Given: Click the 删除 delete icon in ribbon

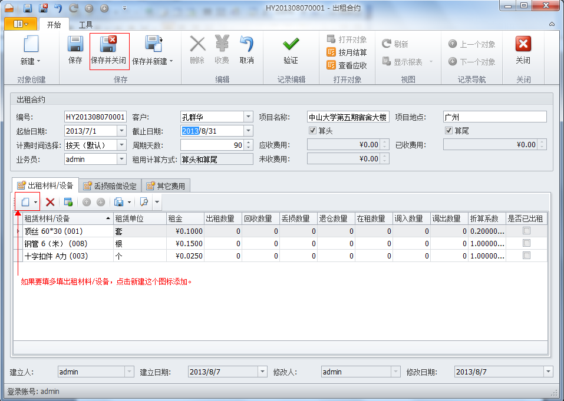Looking at the screenshot, I should click(197, 44).
